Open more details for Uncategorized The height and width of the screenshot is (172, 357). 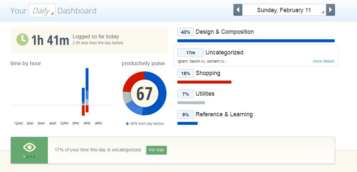click(x=323, y=61)
